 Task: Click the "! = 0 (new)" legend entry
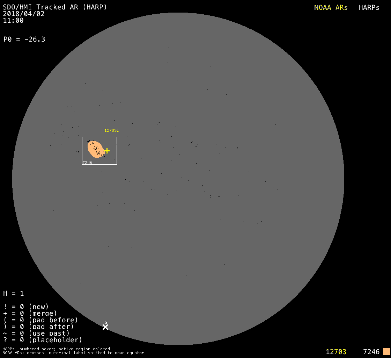pyautogui.click(x=26, y=307)
